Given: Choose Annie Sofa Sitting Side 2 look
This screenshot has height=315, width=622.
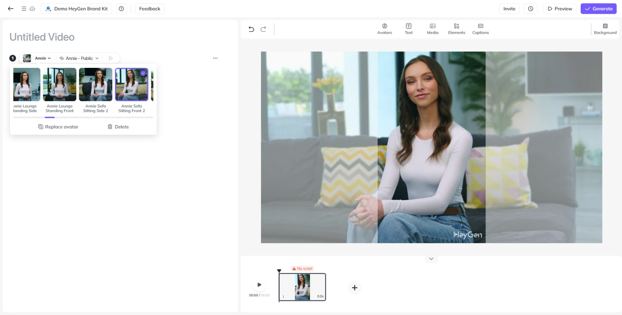Looking at the screenshot, I should [96, 85].
